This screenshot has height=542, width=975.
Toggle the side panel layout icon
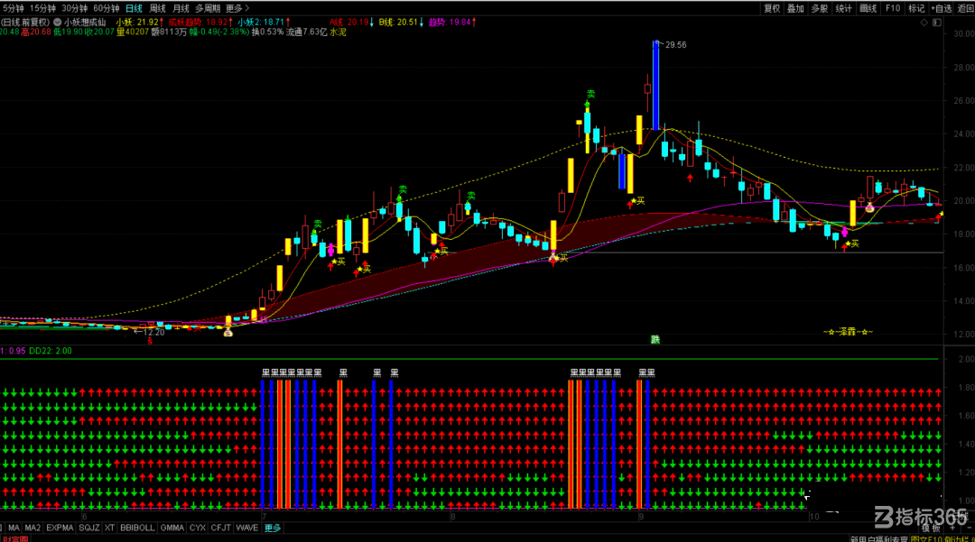937,23
